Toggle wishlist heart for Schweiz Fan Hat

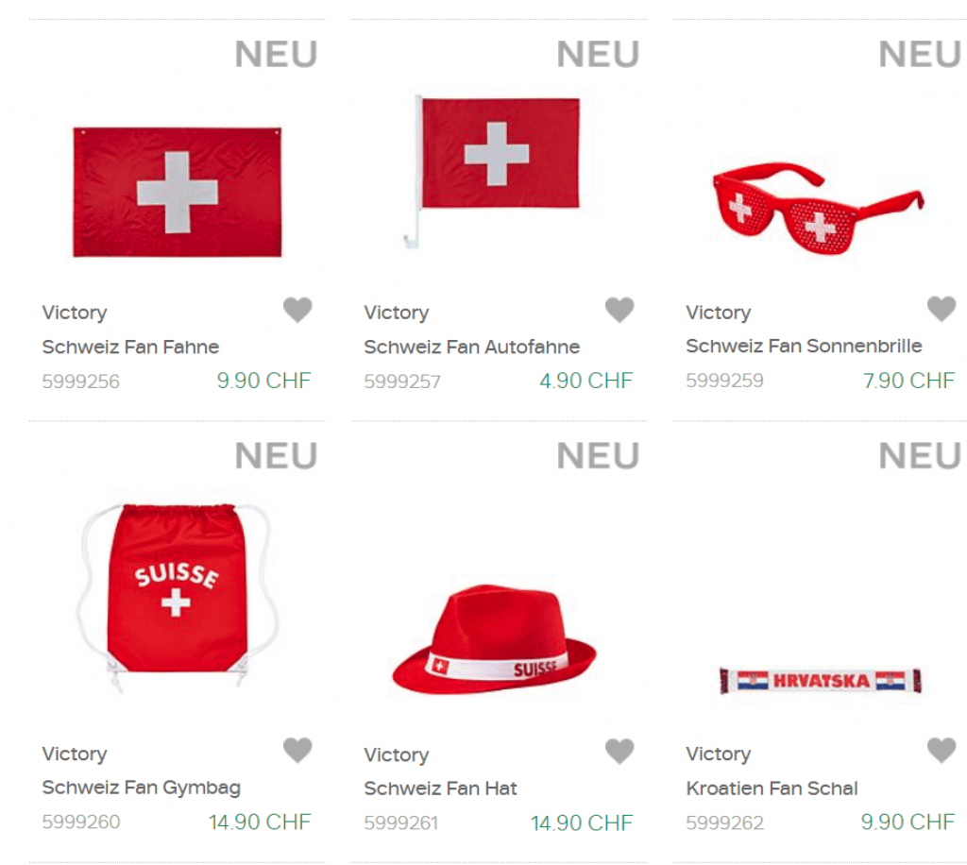tap(619, 752)
